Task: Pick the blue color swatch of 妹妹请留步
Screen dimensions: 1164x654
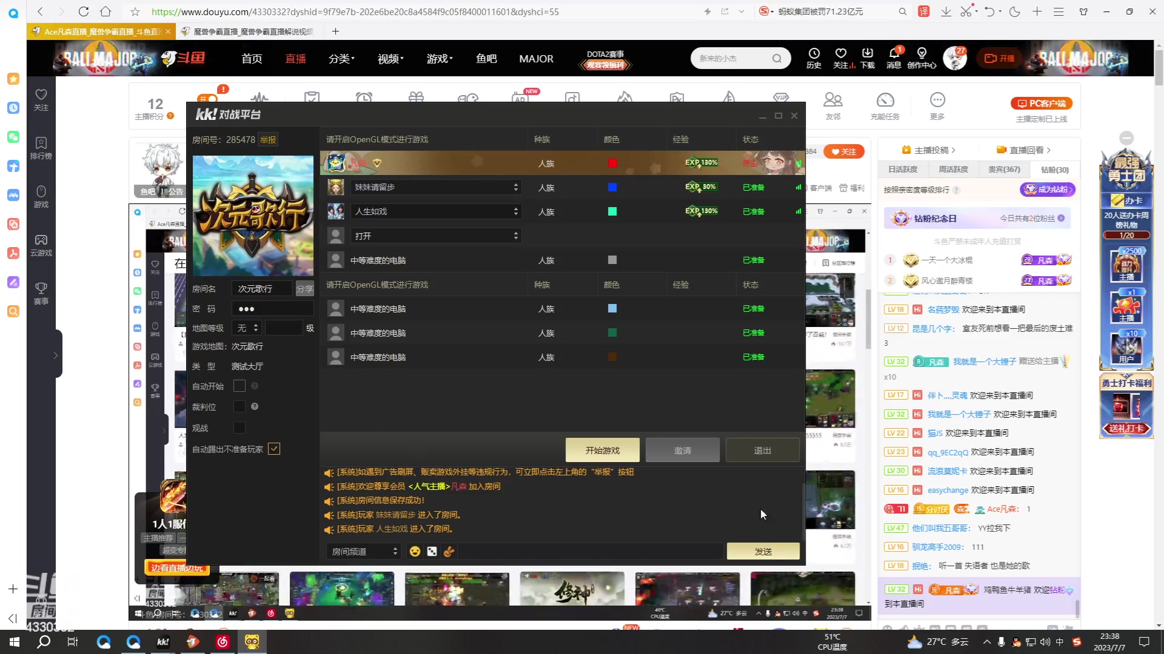Action: tap(612, 187)
